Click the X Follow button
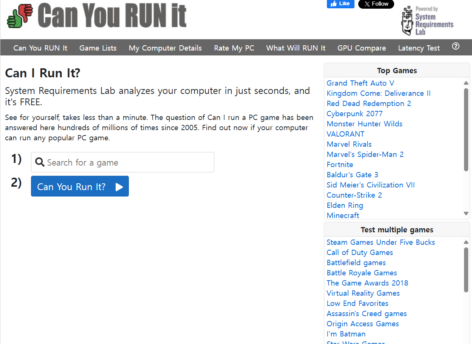This screenshot has width=472, height=344. (x=376, y=4)
